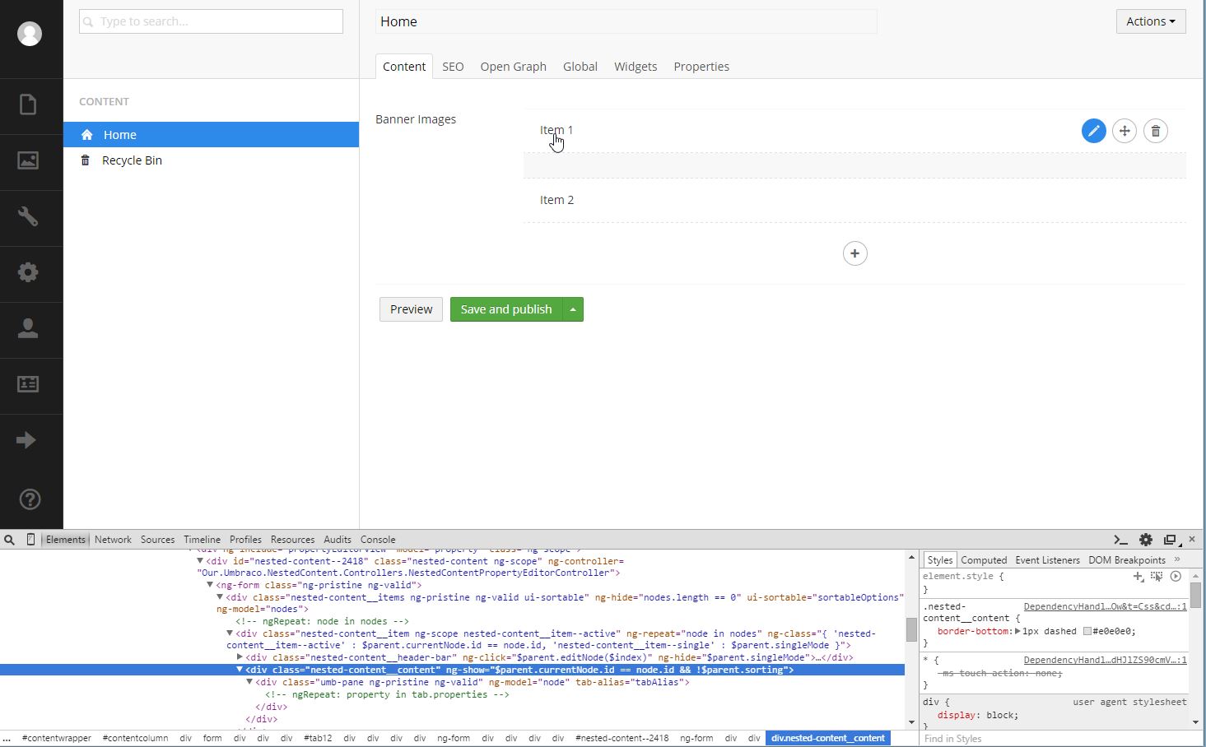
Task: Open the Users section icon
Action: pos(28,328)
